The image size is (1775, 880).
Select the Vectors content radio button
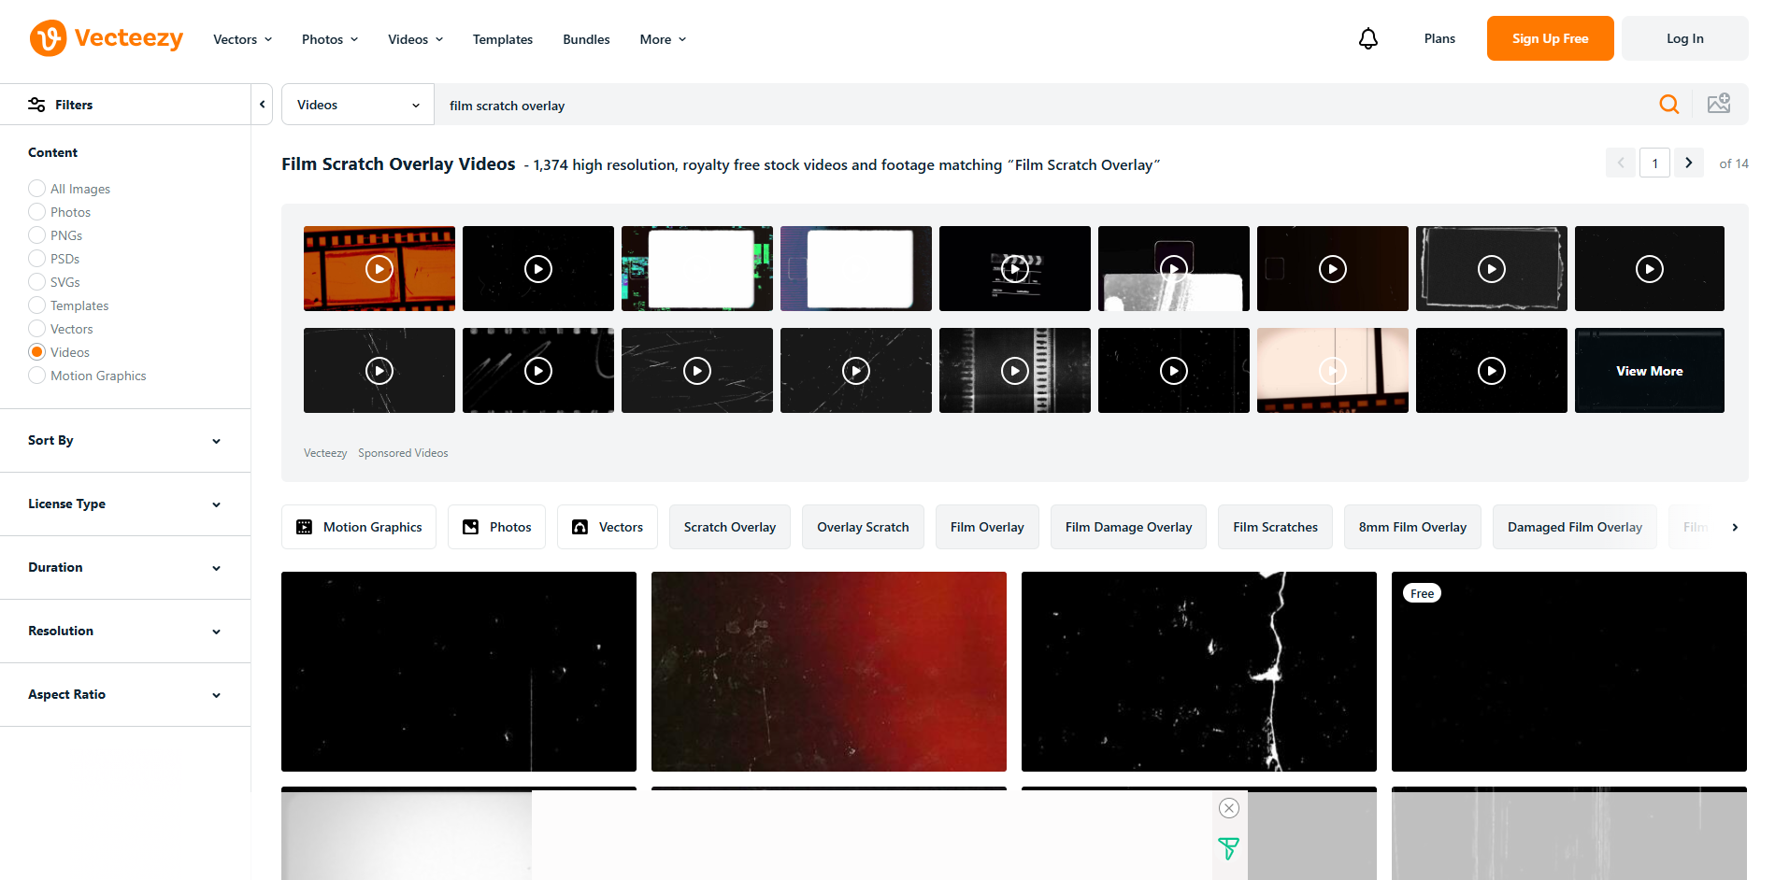(37, 329)
